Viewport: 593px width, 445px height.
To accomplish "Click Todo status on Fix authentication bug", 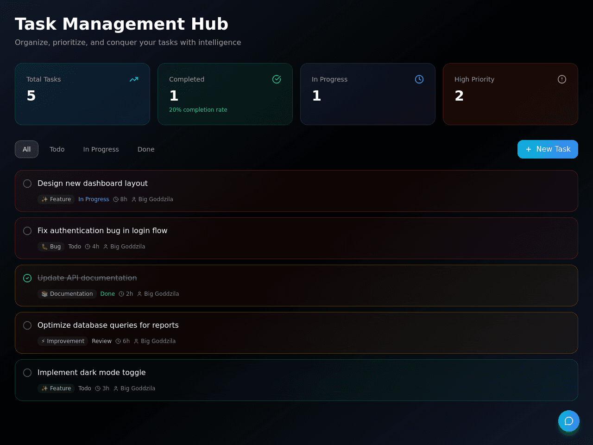I will pyautogui.click(x=75, y=247).
